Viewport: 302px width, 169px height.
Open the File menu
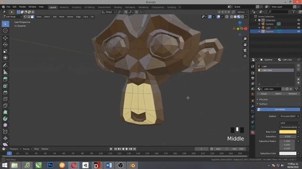[8, 7]
